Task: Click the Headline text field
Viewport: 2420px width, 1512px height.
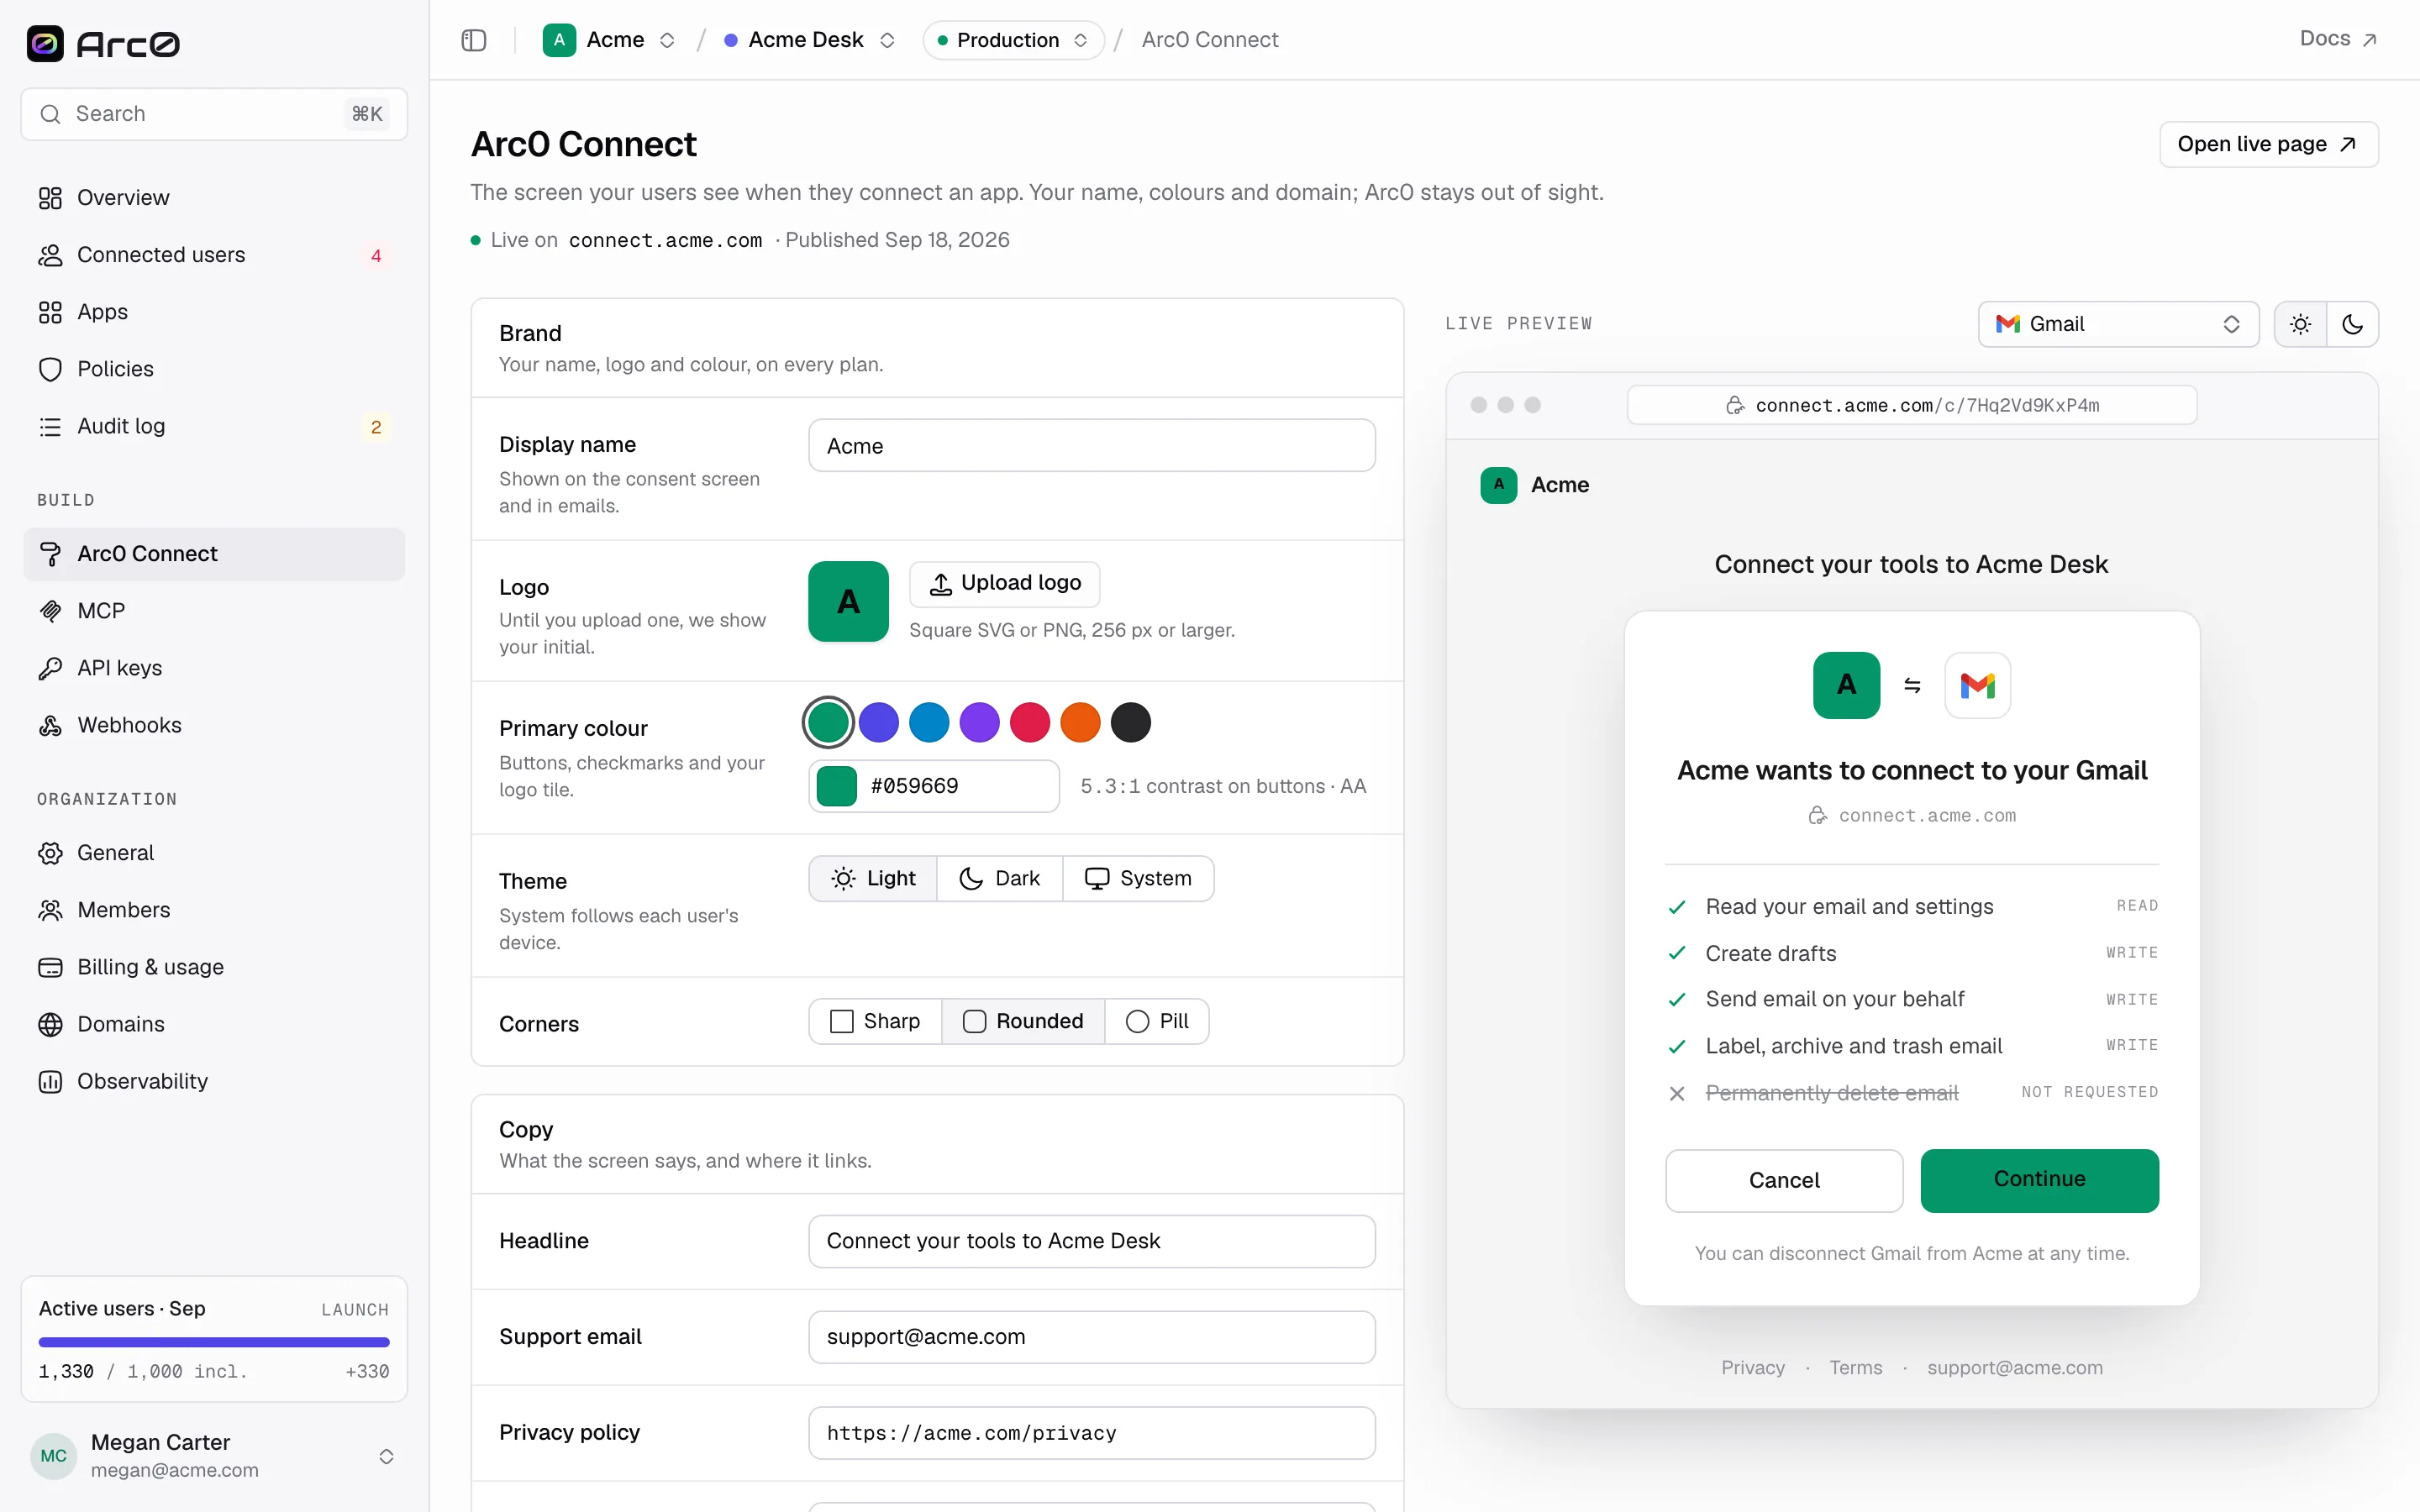Action: pyautogui.click(x=1091, y=1241)
